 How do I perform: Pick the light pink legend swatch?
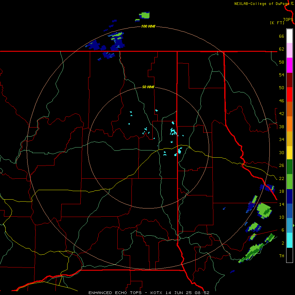click(x=289, y=50)
